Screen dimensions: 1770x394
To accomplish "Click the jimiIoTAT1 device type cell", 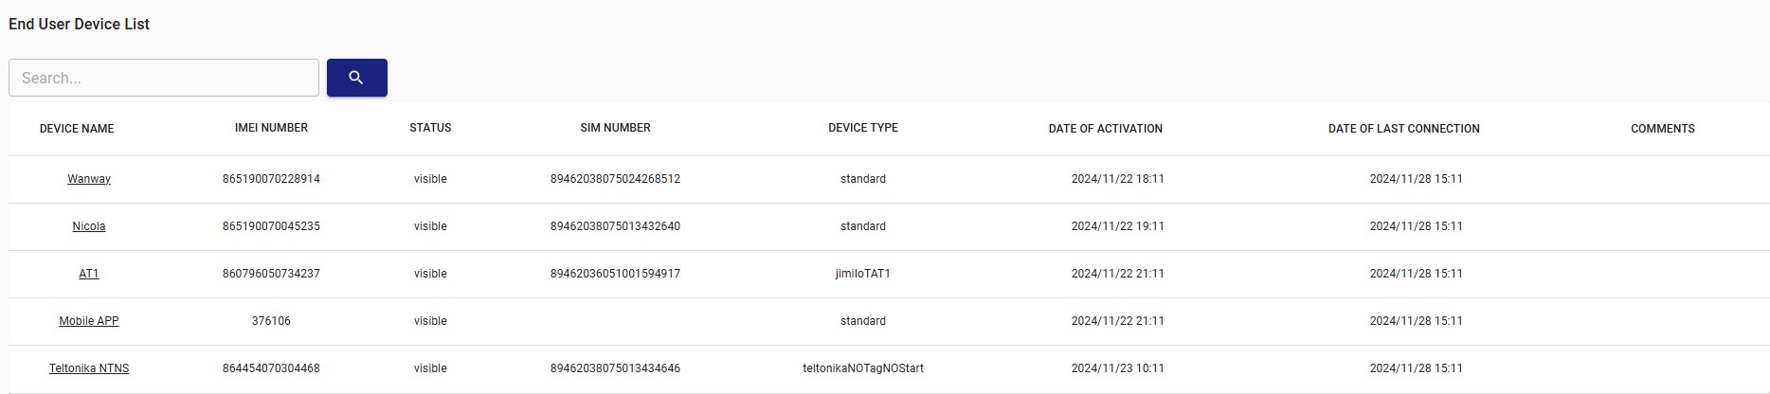I will (862, 274).
